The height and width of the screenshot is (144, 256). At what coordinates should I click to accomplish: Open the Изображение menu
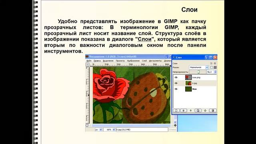(x=133, y=61)
